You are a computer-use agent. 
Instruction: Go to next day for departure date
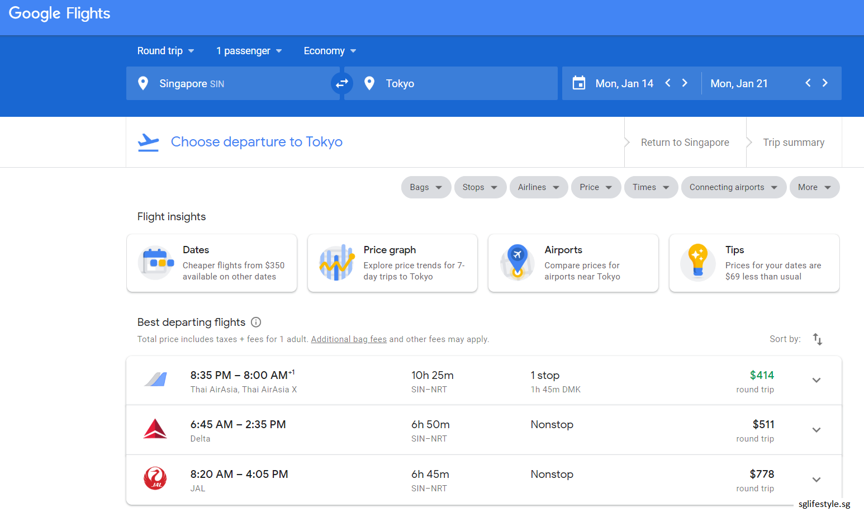(685, 83)
